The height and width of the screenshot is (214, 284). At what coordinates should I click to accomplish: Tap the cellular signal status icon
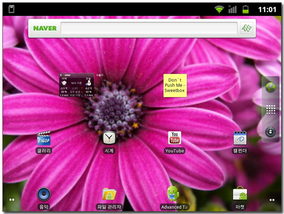(x=232, y=9)
